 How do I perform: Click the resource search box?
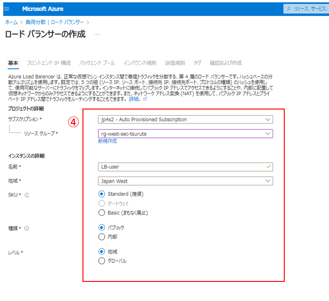(x=306, y=9)
